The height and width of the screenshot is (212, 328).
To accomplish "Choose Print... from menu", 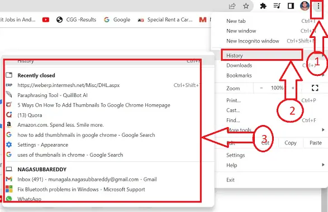I will click(270, 100).
